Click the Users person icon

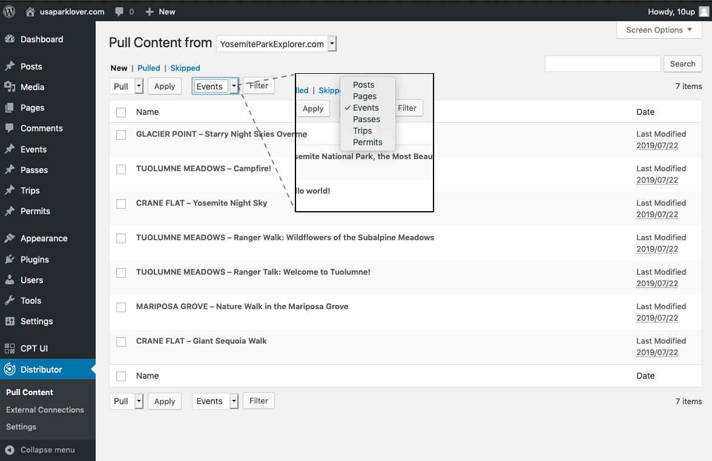tap(10, 280)
